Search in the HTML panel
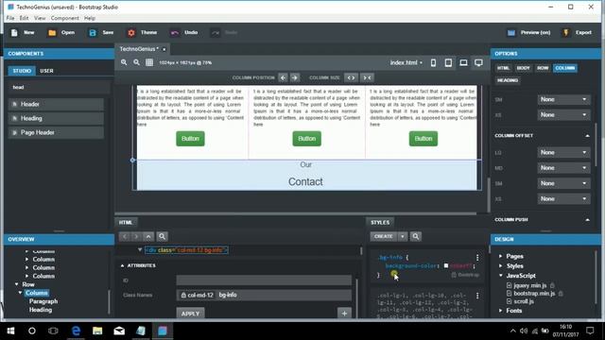Viewport: 605px width, 340px height. coord(162,236)
